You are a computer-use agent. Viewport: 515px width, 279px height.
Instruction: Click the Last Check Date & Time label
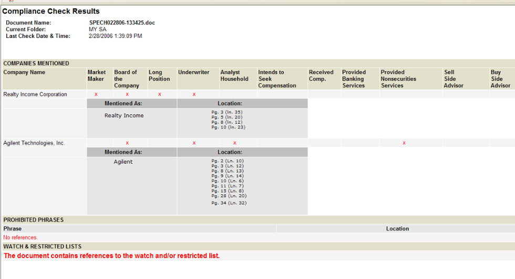(38, 36)
